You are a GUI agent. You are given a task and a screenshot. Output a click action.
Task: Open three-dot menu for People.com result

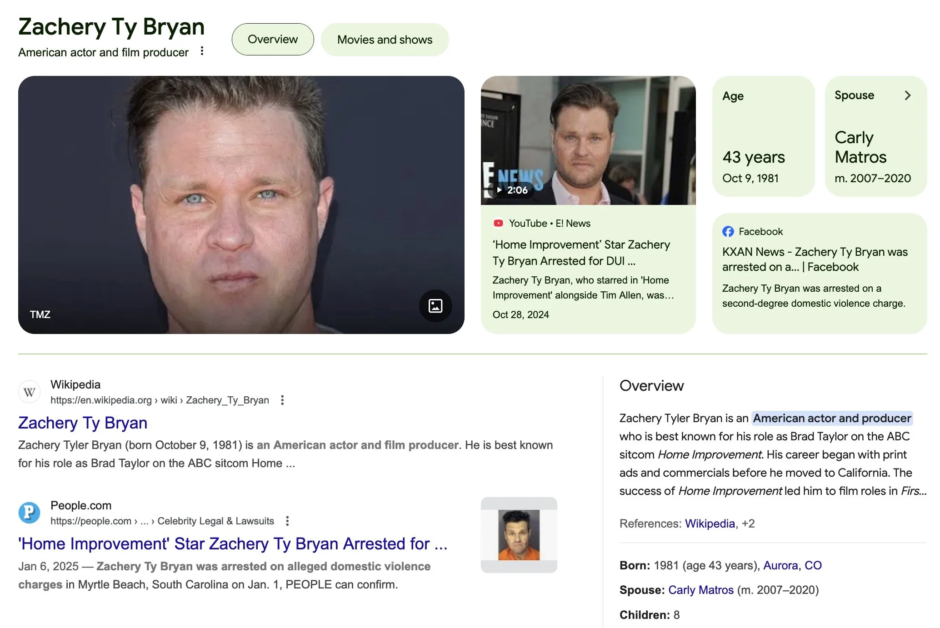tap(287, 521)
